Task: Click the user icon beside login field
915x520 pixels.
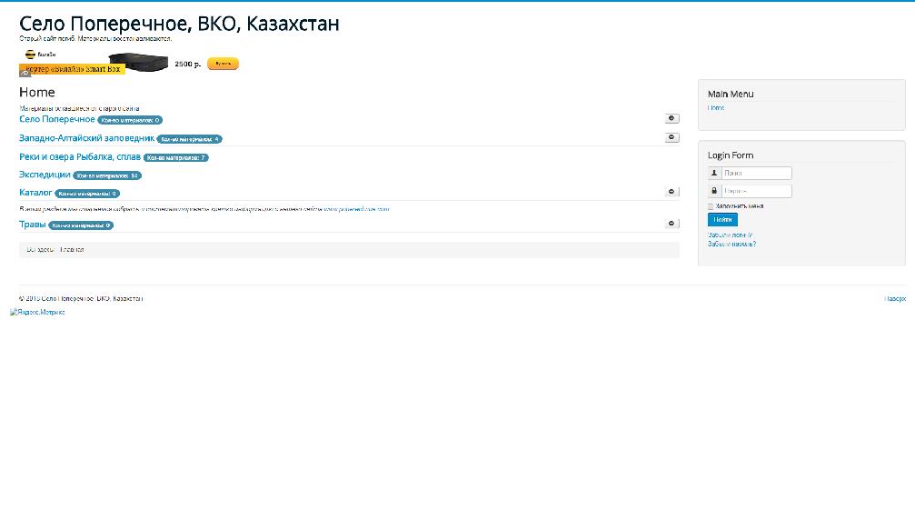Action: (x=714, y=173)
